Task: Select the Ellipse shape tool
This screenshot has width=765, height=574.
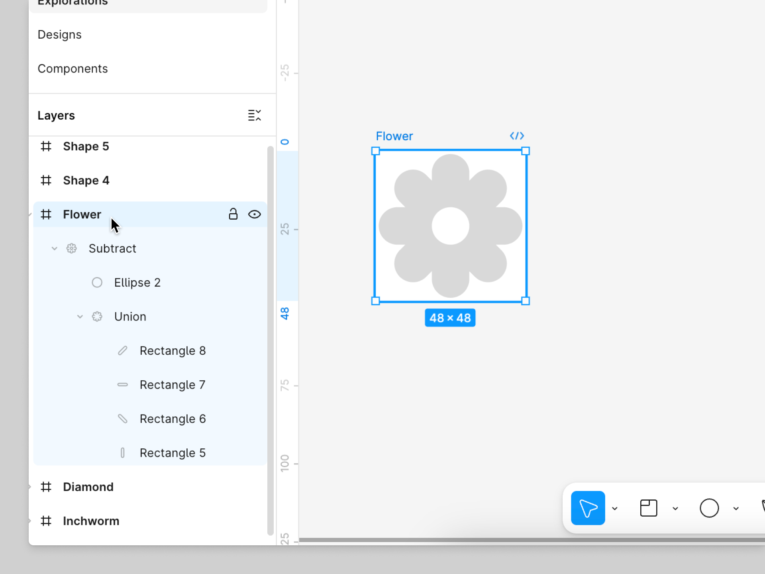Action: (x=709, y=508)
